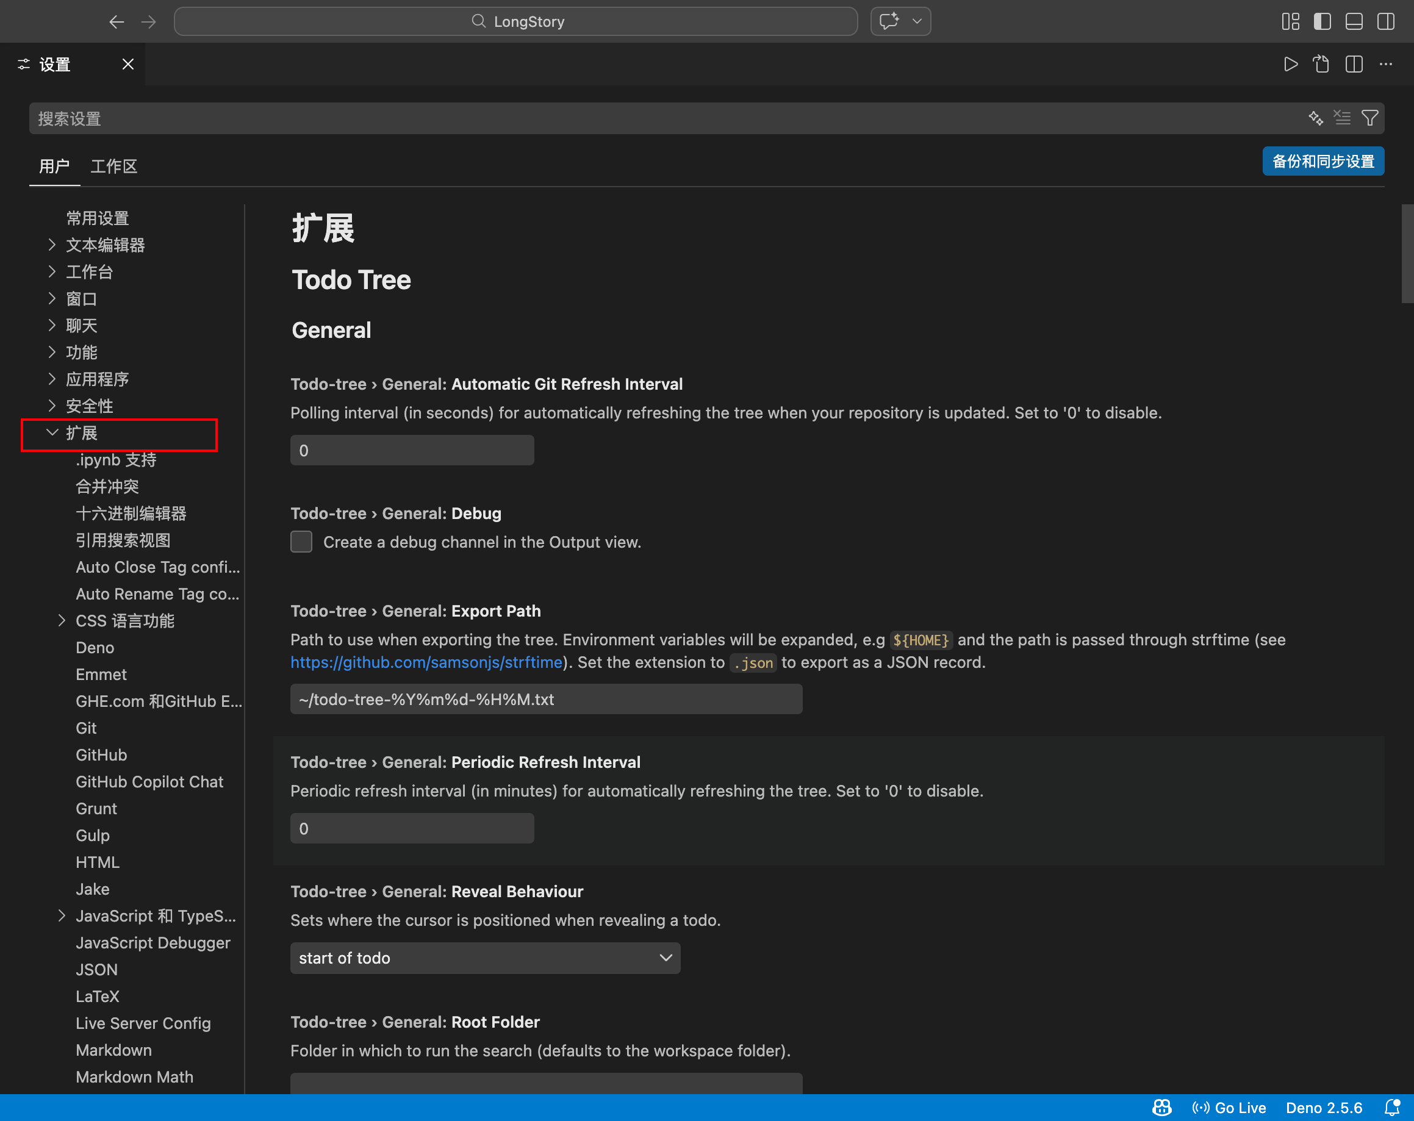Select 引用搜索视图 in the tree

point(123,541)
